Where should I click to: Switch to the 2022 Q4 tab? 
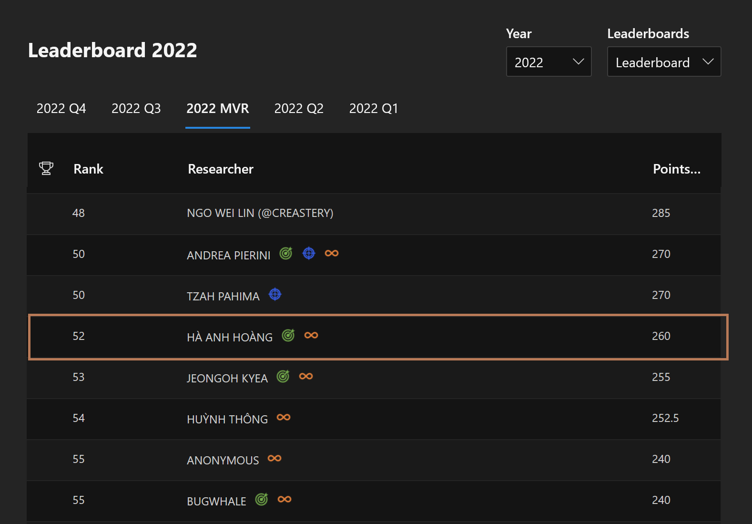click(61, 109)
